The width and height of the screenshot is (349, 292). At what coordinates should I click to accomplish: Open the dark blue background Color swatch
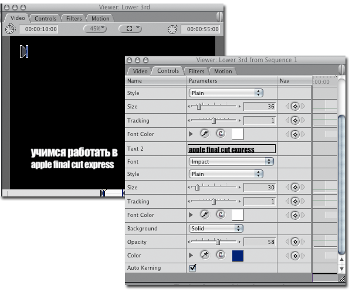click(x=238, y=256)
